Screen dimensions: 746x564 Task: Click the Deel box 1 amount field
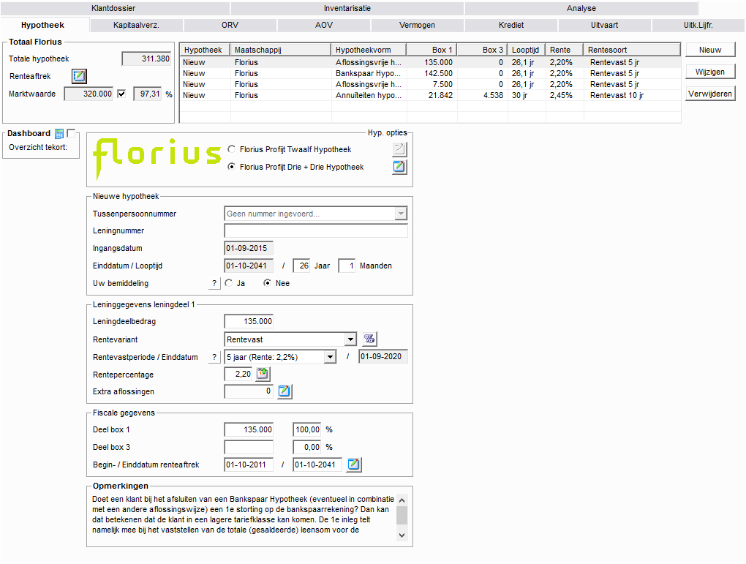click(249, 429)
